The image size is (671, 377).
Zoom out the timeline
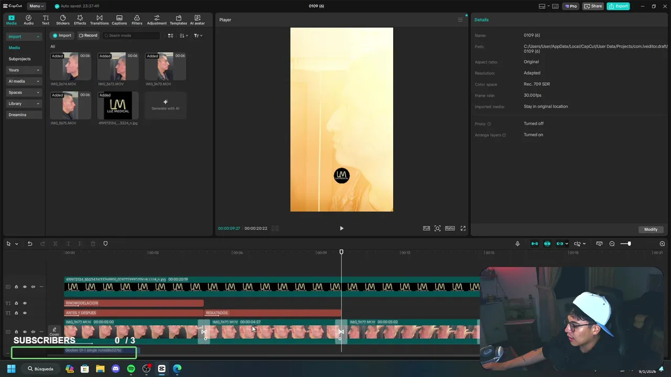(x=612, y=243)
